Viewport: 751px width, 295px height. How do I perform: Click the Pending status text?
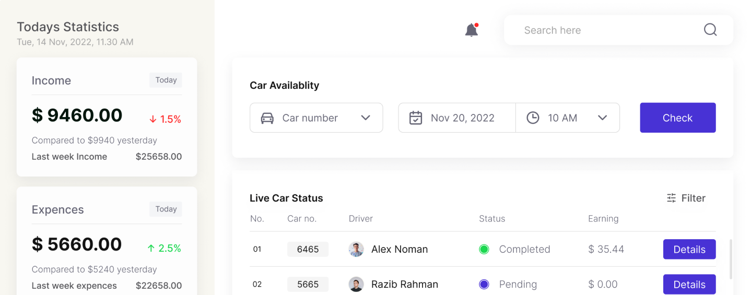[518, 284]
